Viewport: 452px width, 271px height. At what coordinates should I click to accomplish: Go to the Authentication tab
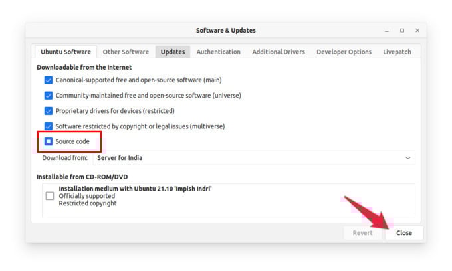(x=219, y=52)
